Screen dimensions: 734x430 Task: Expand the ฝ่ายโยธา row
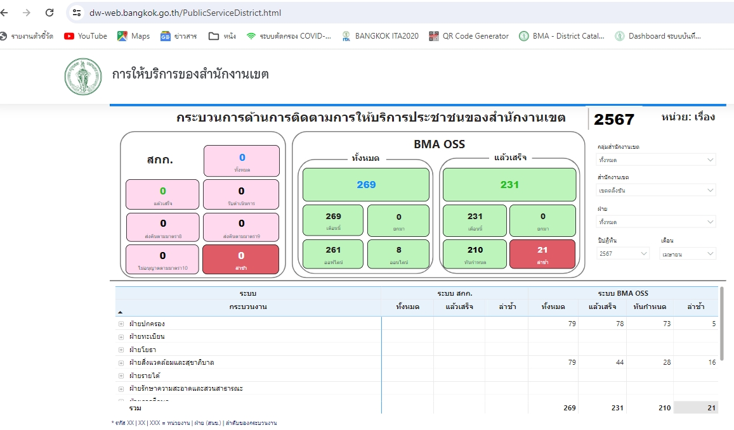(121, 350)
